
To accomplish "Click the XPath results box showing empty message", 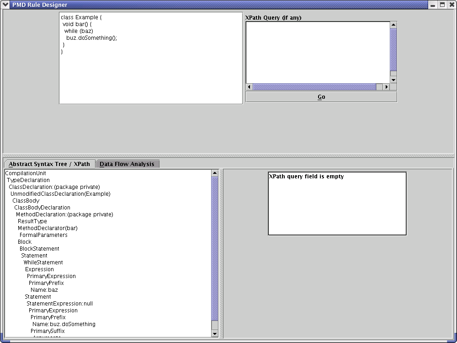I will (337, 204).
